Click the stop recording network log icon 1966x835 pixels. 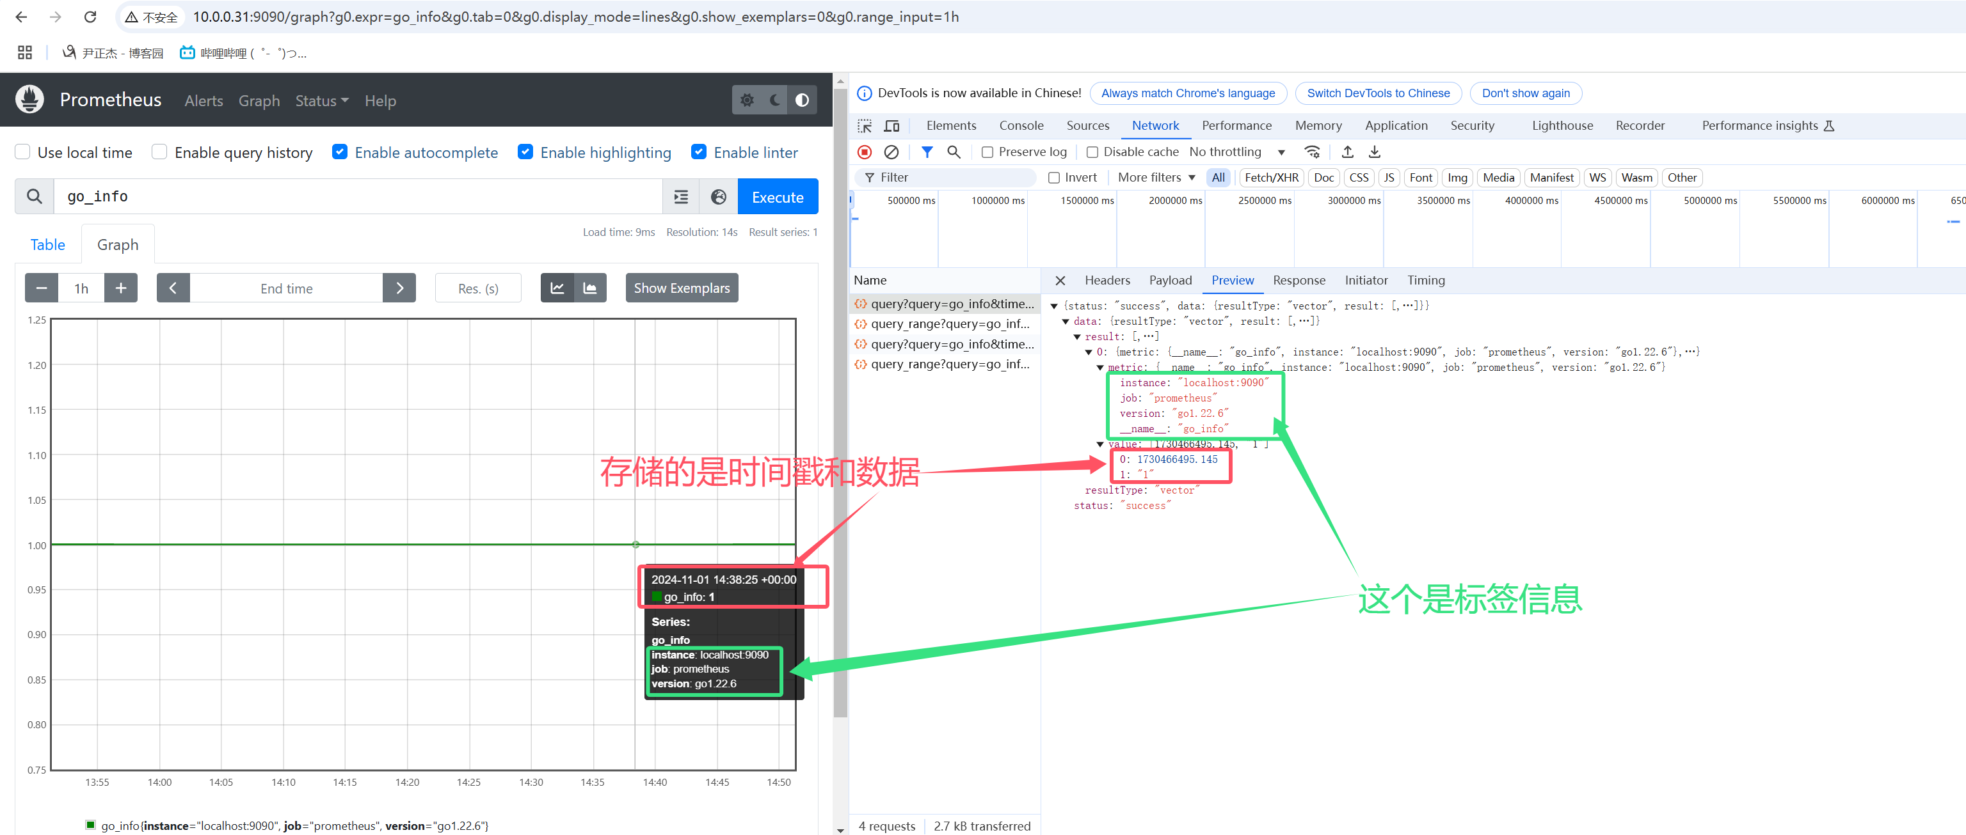pyautogui.click(x=865, y=152)
